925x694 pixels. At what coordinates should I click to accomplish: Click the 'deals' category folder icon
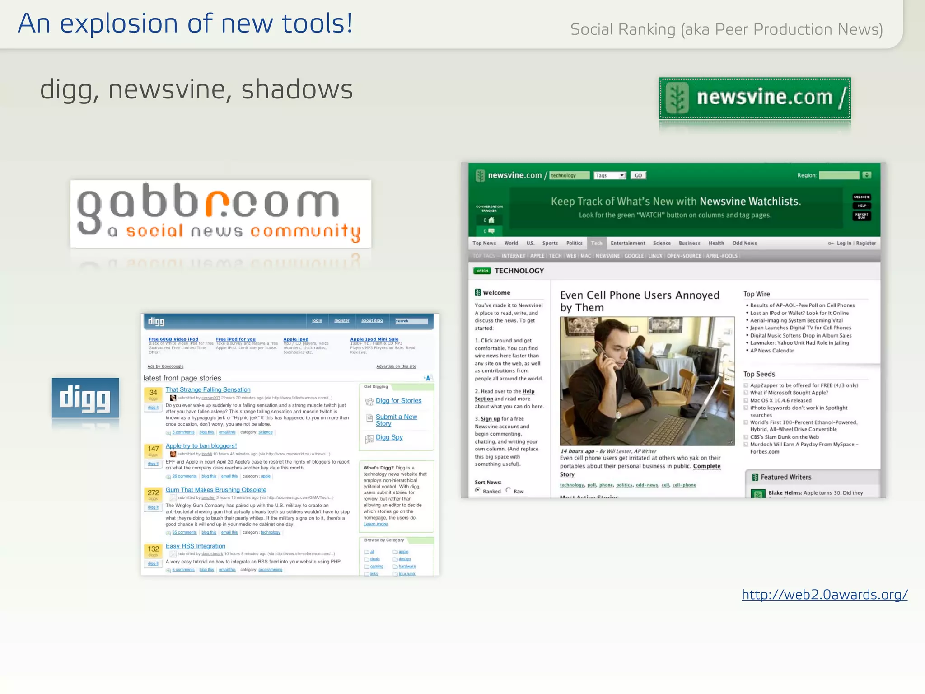click(367, 559)
